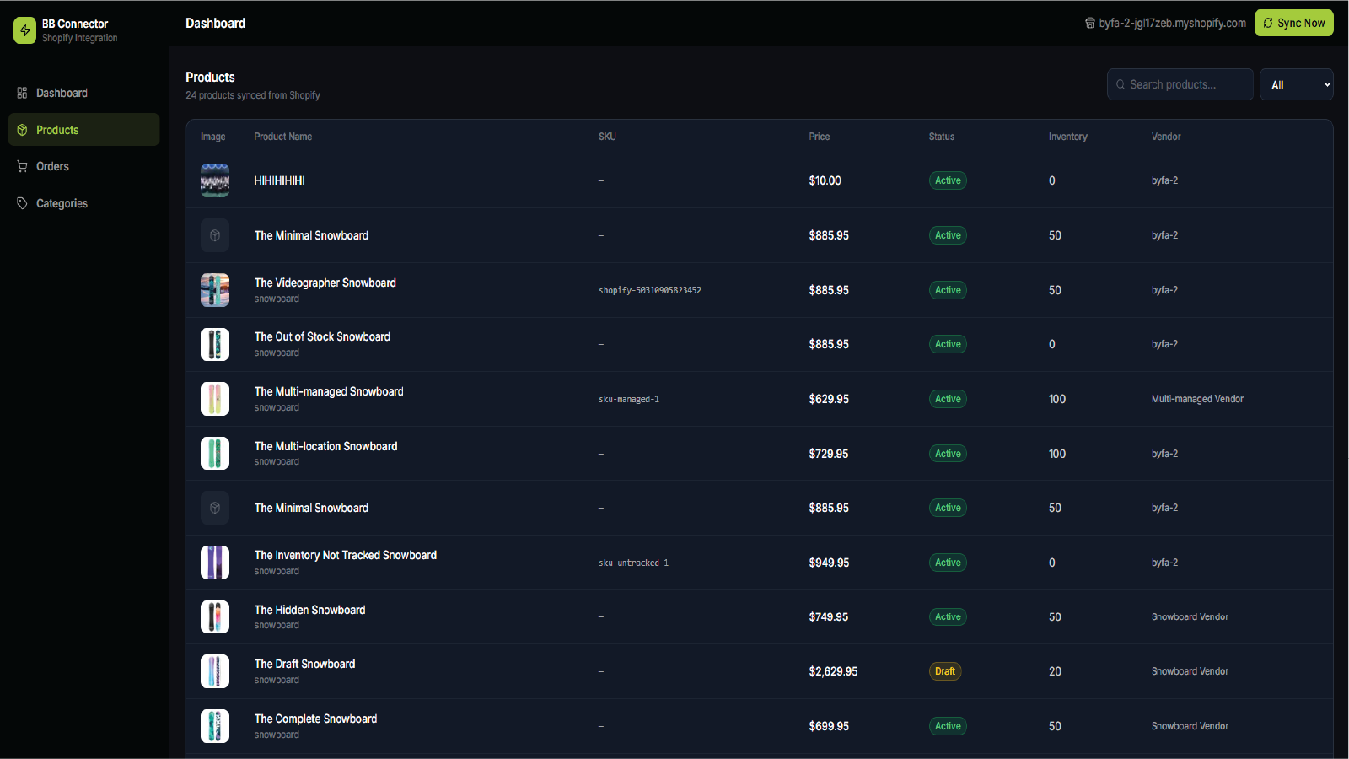The height and width of the screenshot is (759, 1349).
Task: Click the magnifier icon in search field
Action: tap(1121, 84)
